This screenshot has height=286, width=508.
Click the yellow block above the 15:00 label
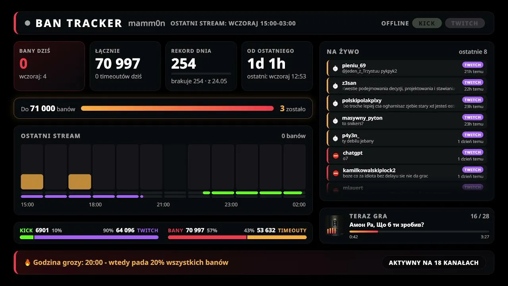[32, 182]
